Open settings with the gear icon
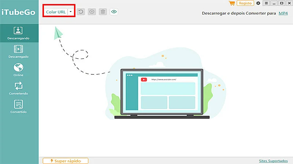This screenshot has width=293, height=164. (259, 3)
